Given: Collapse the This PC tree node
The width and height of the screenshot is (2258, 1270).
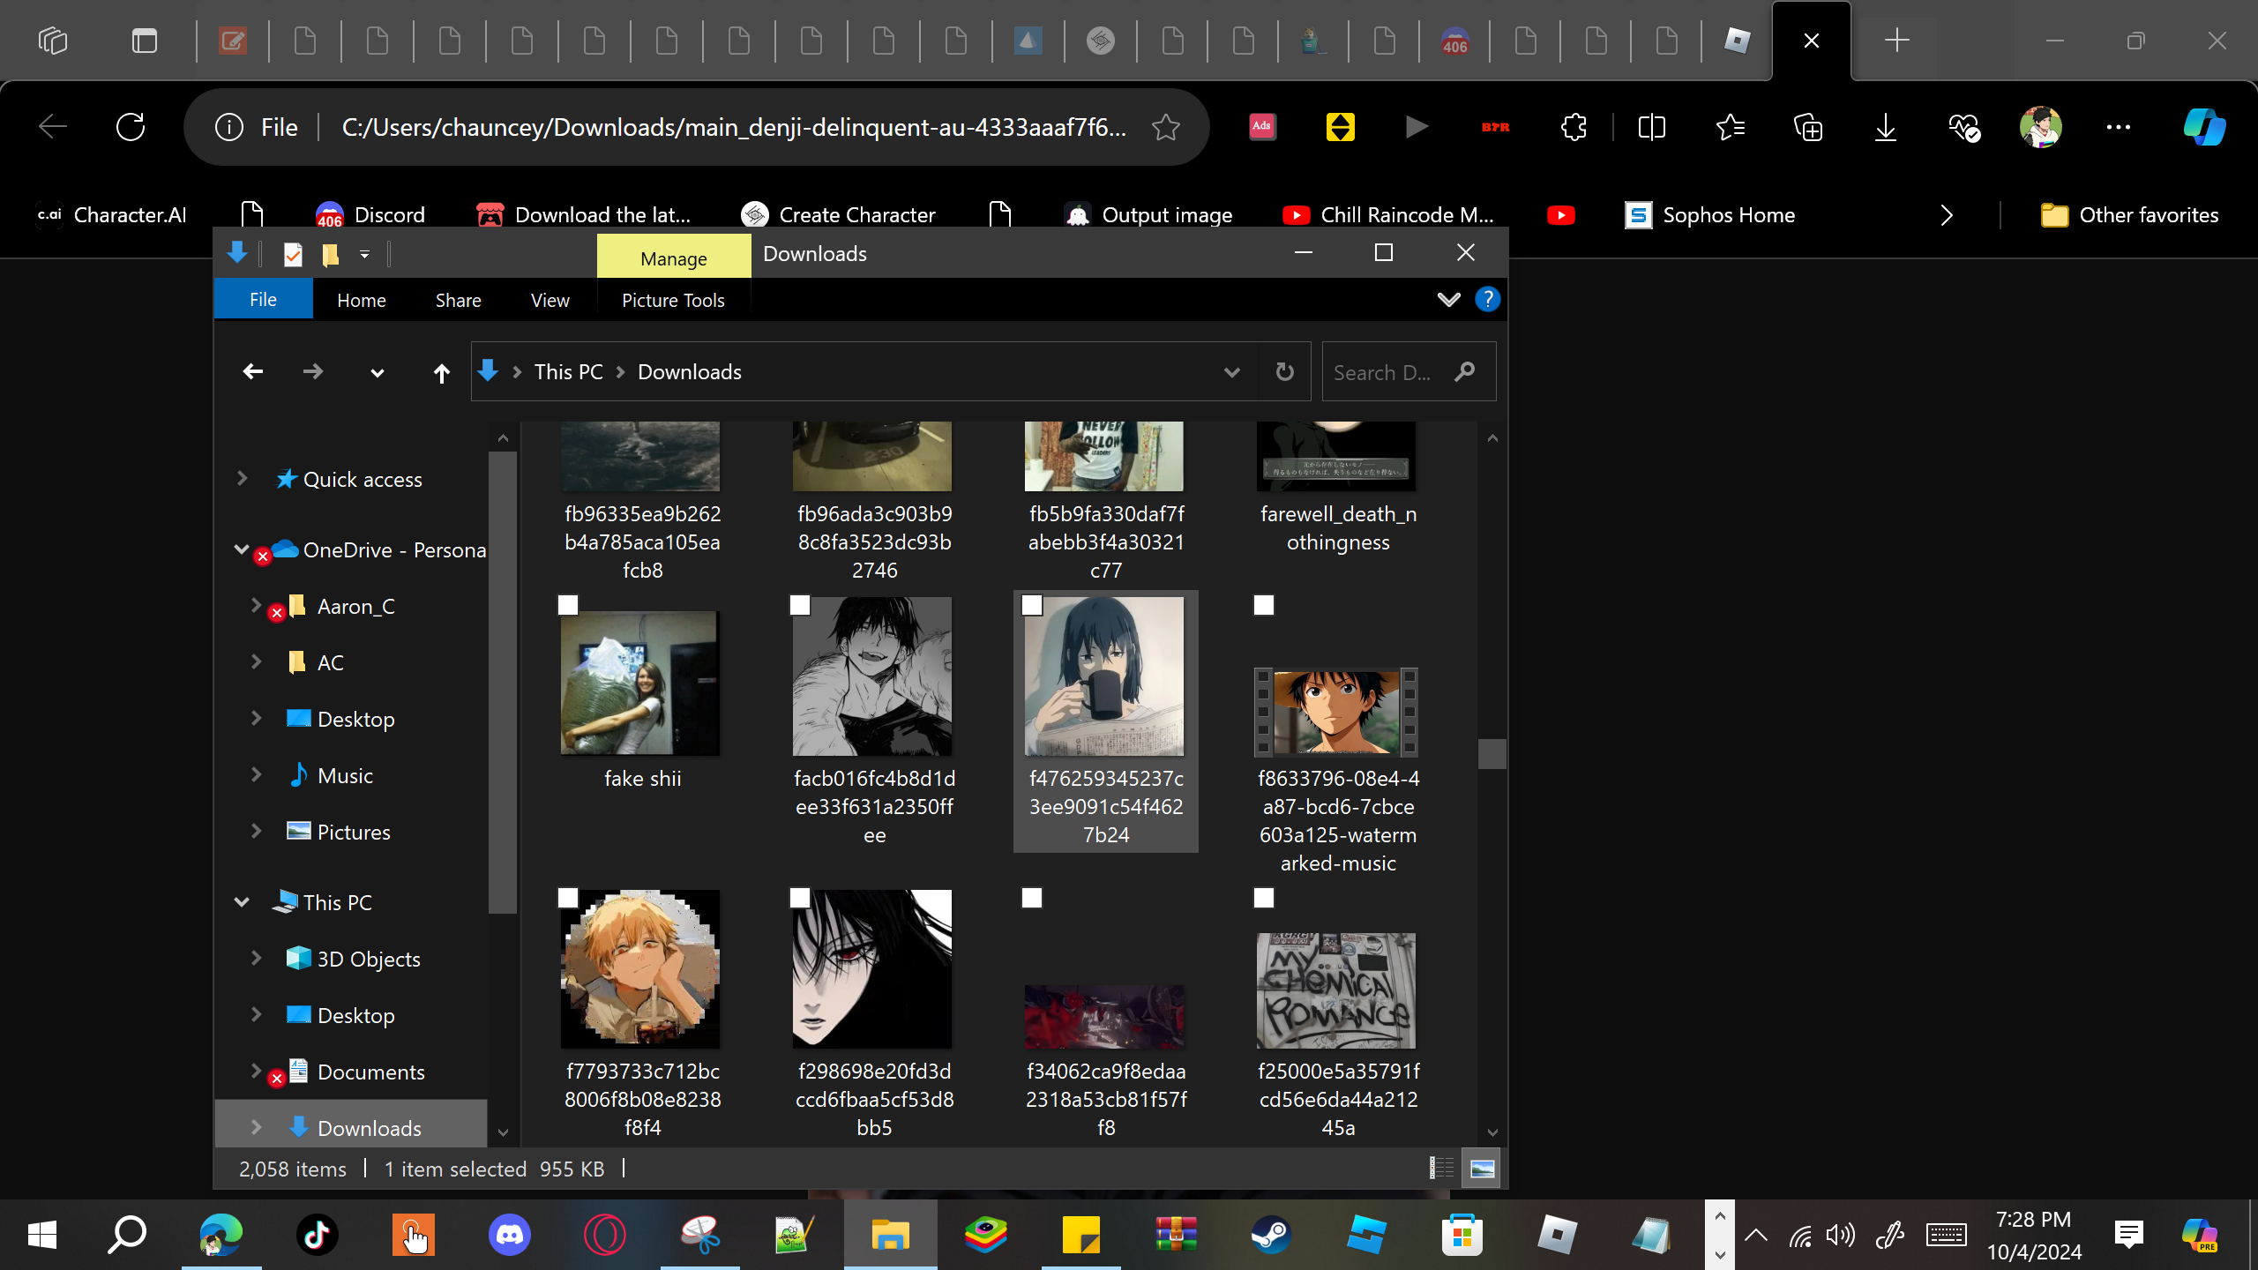Looking at the screenshot, I should coord(242,901).
